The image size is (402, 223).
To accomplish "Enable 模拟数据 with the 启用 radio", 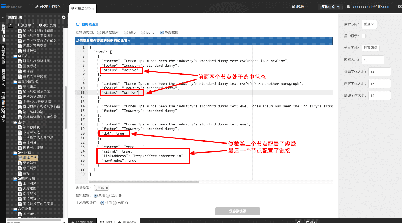I will coord(108,196).
